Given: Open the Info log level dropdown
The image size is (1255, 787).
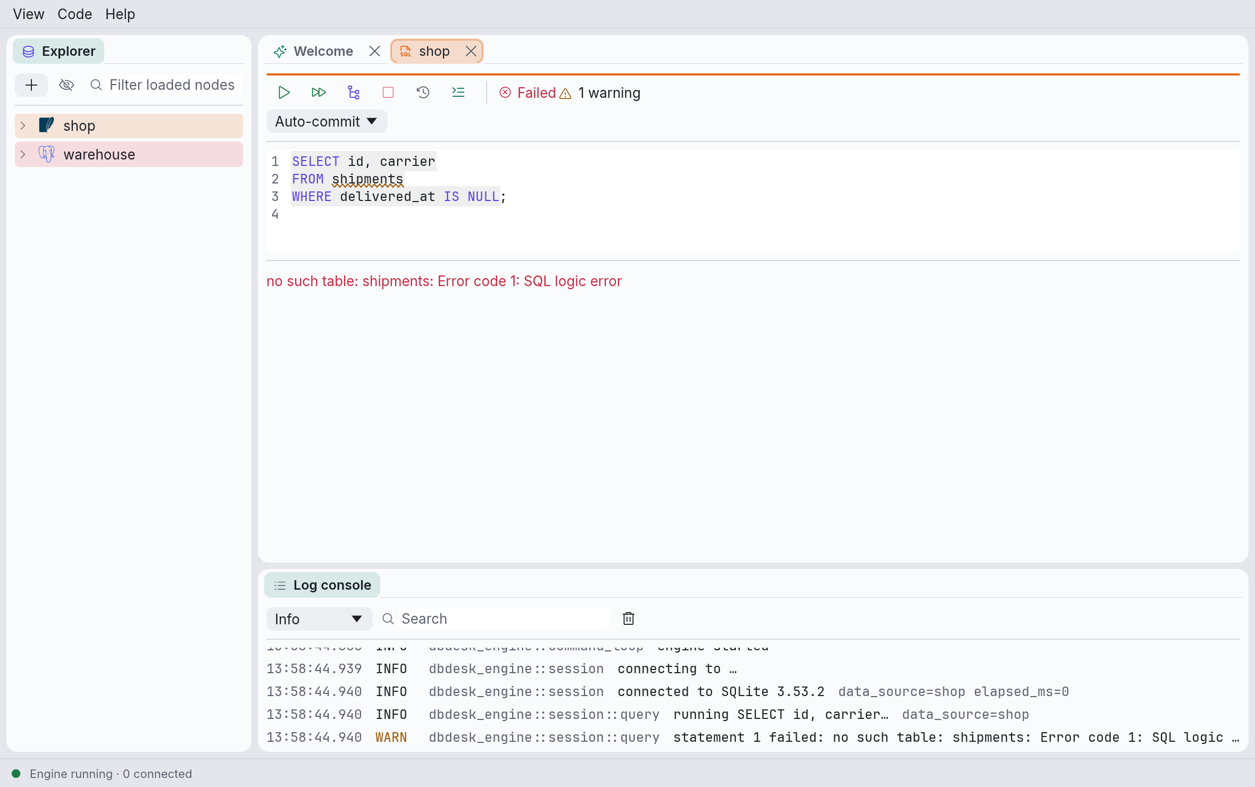Looking at the screenshot, I should tap(319, 619).
